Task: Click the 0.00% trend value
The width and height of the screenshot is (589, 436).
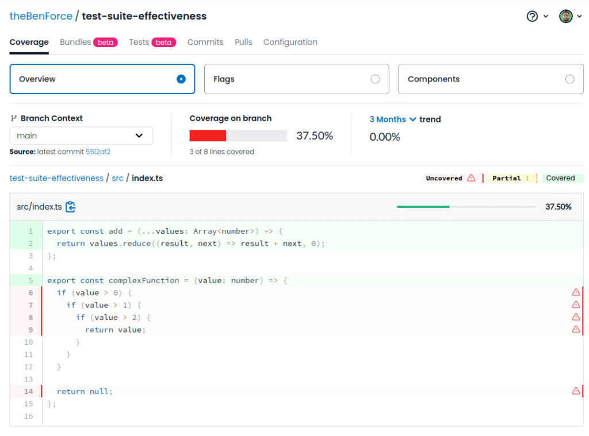Action: (x=385, y=137)
